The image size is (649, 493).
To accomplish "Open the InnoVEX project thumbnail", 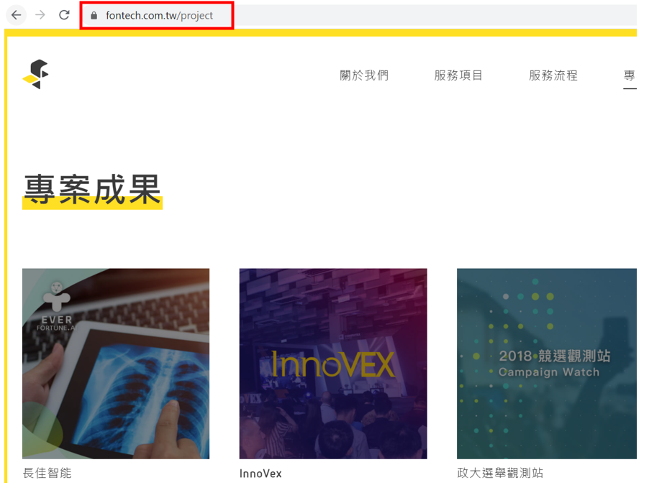I will point(333,364).
